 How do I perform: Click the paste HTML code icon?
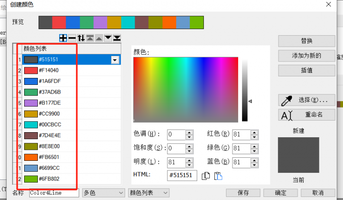pos(218,176)
